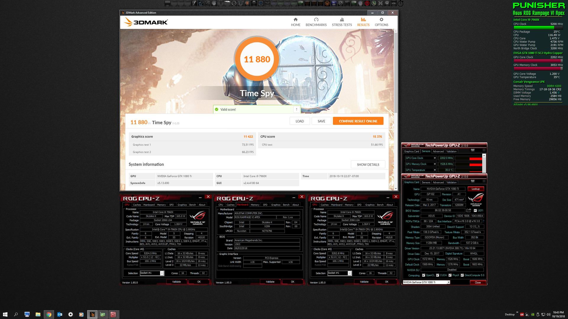Image resolution: width=568 pixels, height=319 pixels.
Task: Toggle the CUDA checkbox in GPU-Z
Action: point(438,275)
